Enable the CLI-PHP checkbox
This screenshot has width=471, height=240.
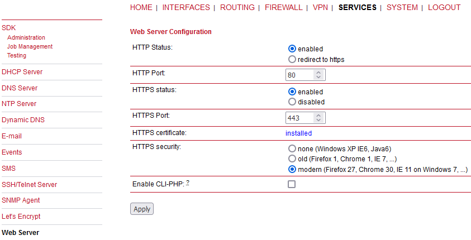pyautogui.click(x=292, y=184)
